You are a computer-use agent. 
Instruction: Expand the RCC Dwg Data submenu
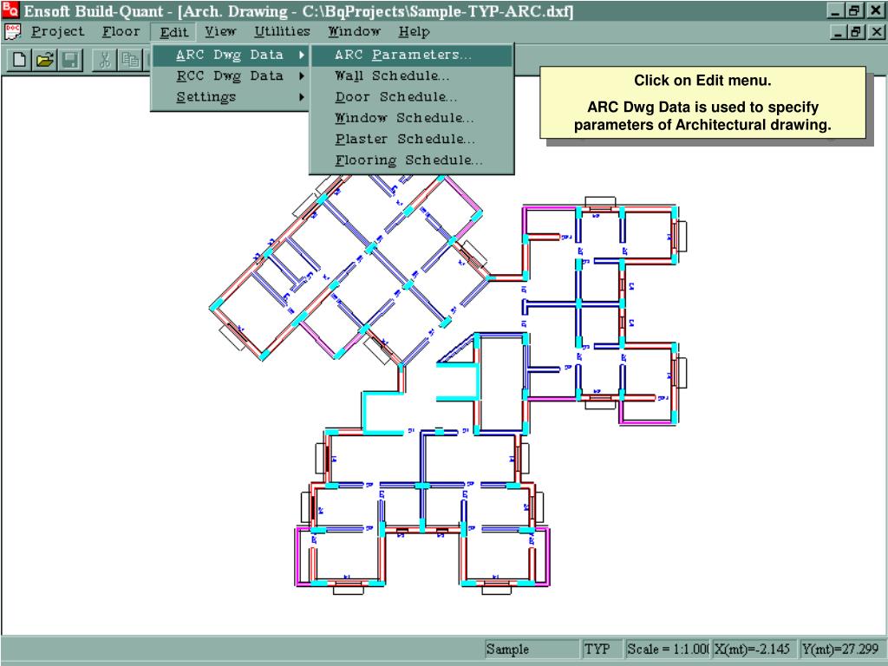pos(230,76)
